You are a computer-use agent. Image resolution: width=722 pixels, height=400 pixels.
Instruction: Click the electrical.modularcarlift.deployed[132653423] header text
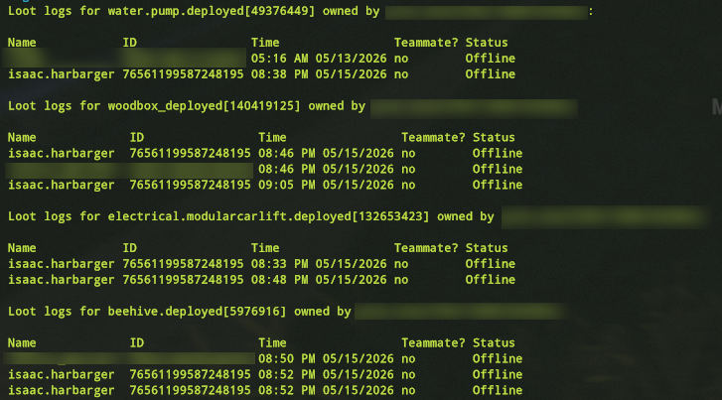pyautogui.click(x=268, y=216)
